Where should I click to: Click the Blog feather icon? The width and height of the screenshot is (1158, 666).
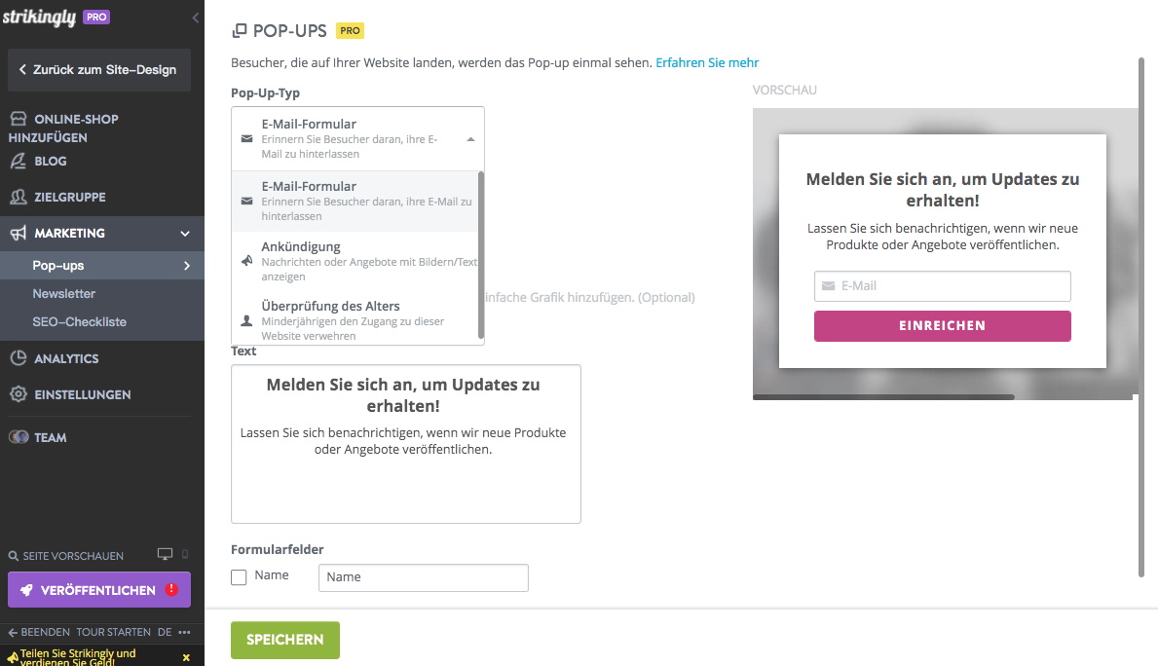tap(18, 161)
